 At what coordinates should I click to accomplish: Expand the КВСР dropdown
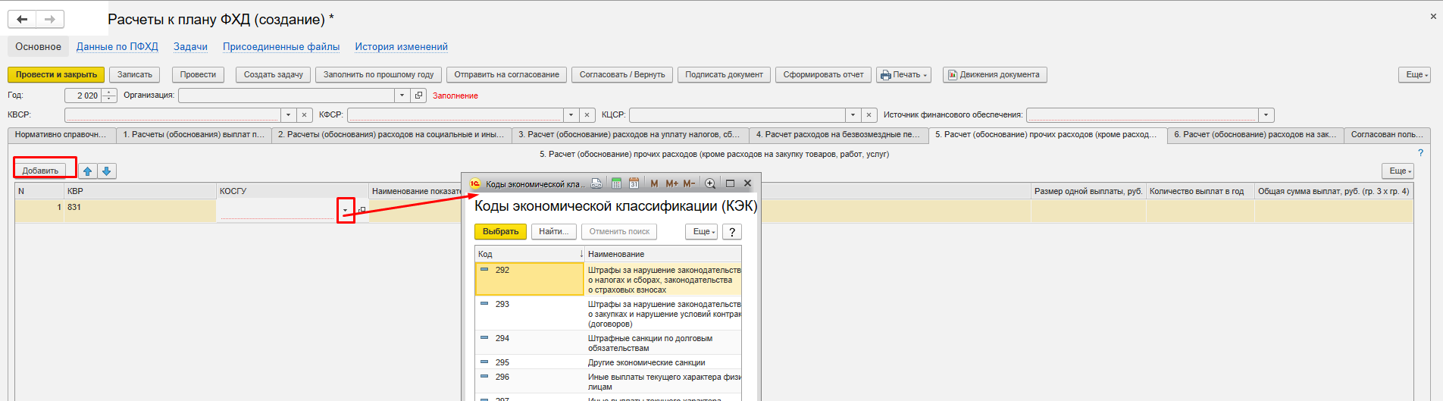288,115
